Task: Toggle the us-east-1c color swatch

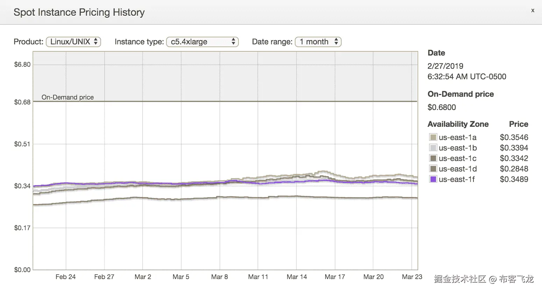Action: pos(433,158)
